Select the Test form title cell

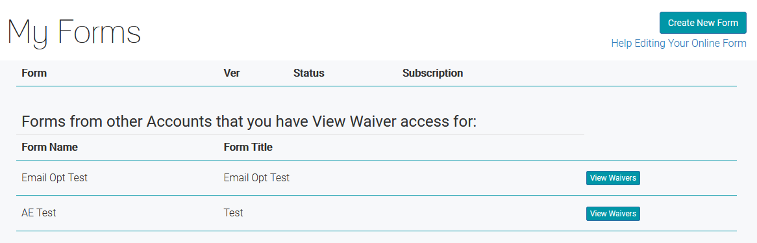tap(234, 212)
